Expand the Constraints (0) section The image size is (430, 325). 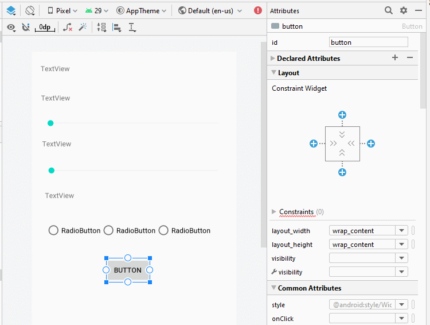click(x=273, y=211)
